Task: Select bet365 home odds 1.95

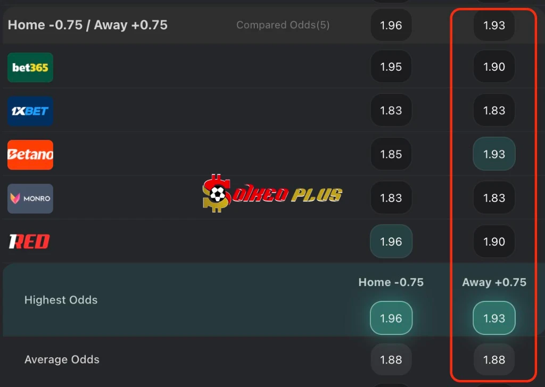Action: click(x=391, y=66)
